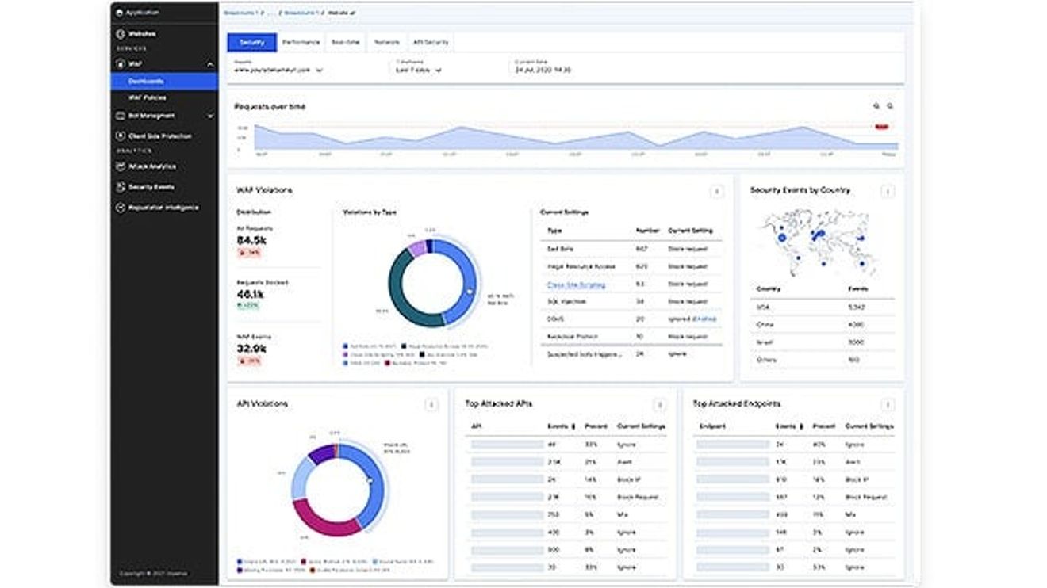Click first placeholder bar in Top Attacked Endpoints

[x=733, y=445]
